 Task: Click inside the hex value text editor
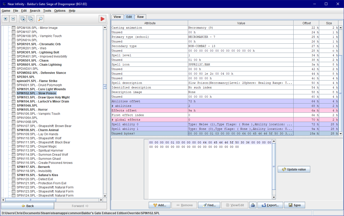pyautogui.click(x=210, y=169)
